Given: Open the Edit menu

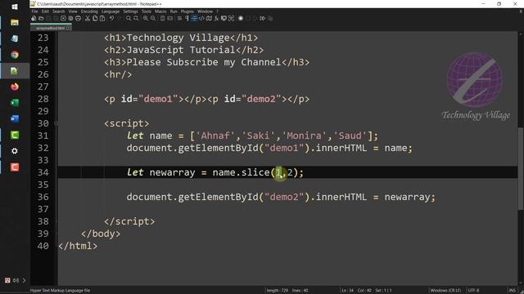Looking at the screenshot, I should tap(45, 11).
